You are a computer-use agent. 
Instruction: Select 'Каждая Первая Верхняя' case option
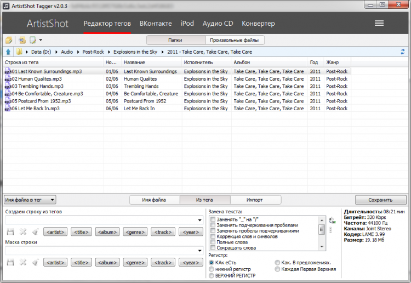tap(277, 269)
